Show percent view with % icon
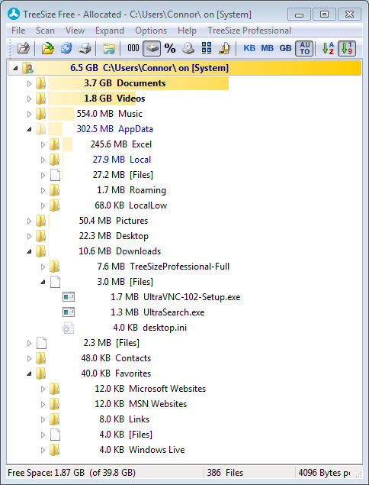 [170, 49]
